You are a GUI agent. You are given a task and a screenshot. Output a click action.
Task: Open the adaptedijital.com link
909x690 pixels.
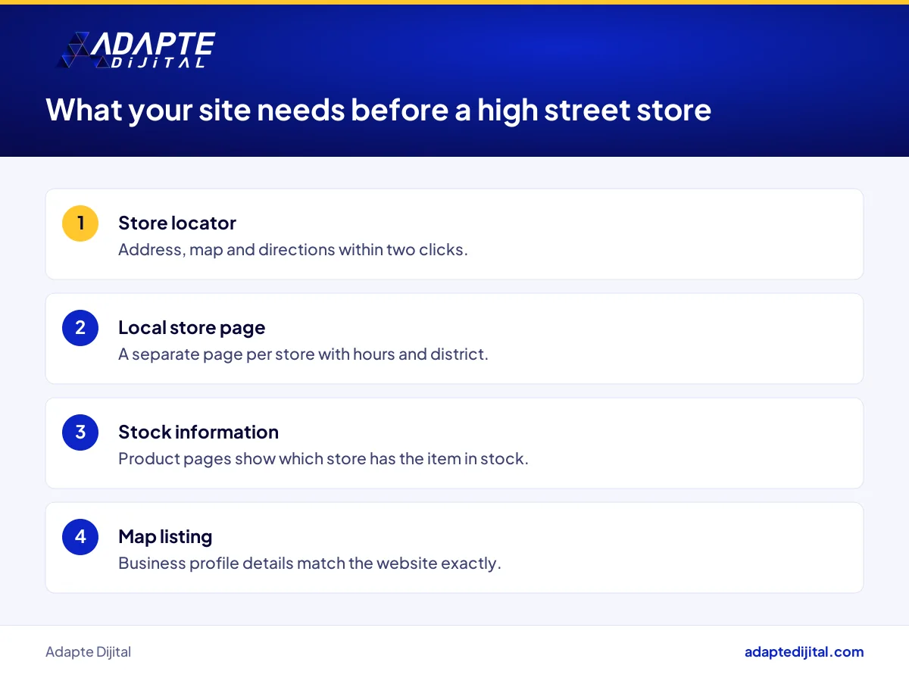tap(804, 652)
